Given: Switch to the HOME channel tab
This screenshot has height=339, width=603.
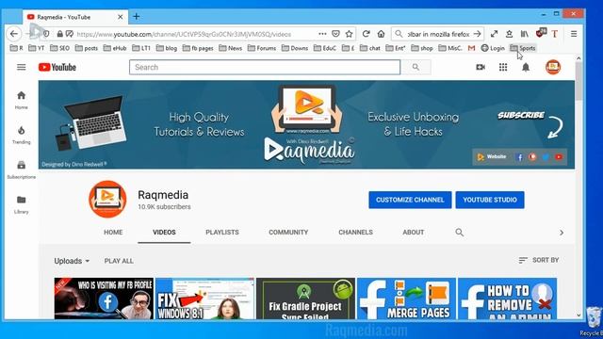Looking at the screenshot, I should [113, 233].
